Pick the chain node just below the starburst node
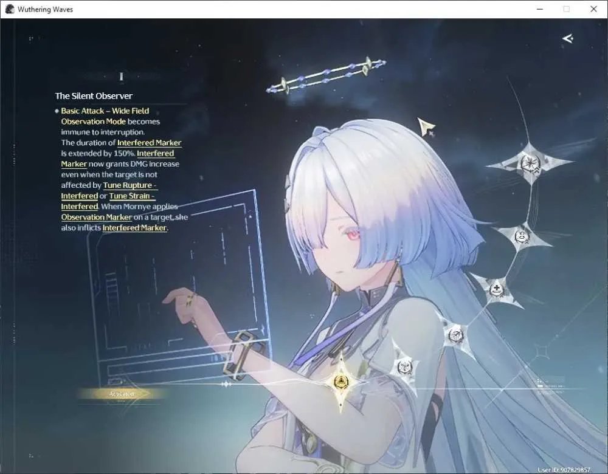608x474 pixels. (522, 236)
